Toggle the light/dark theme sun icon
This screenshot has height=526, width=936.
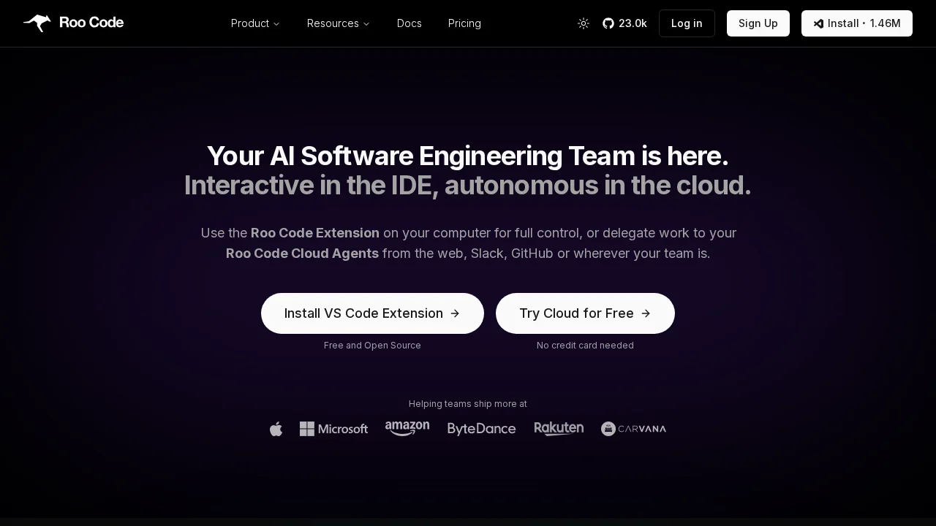[x=584, y=23]
